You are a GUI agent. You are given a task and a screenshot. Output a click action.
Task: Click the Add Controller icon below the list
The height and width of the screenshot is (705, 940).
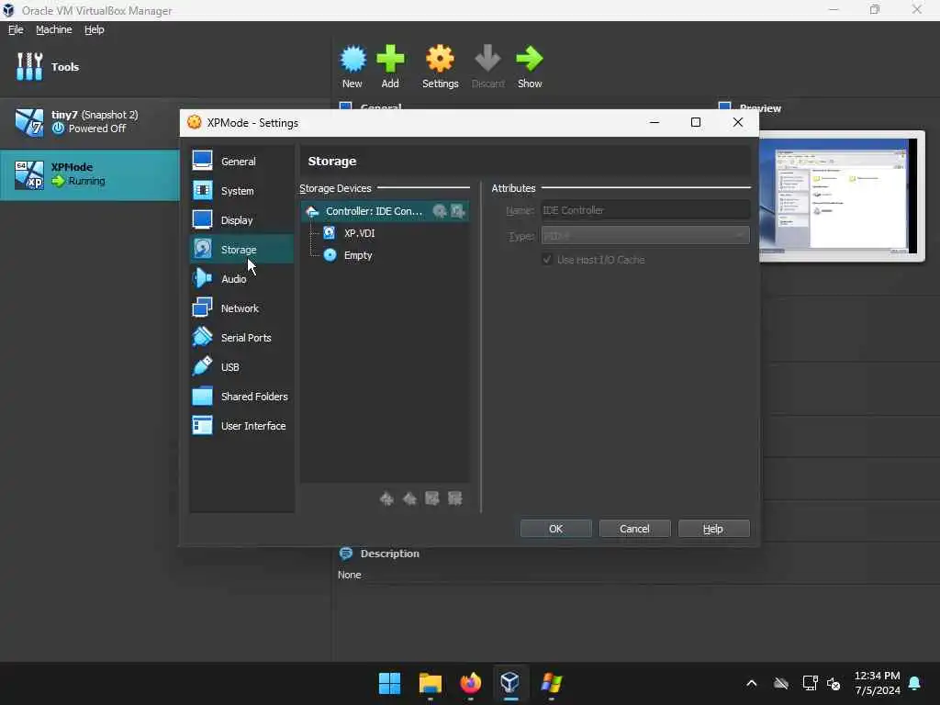[x=386, y=498]
